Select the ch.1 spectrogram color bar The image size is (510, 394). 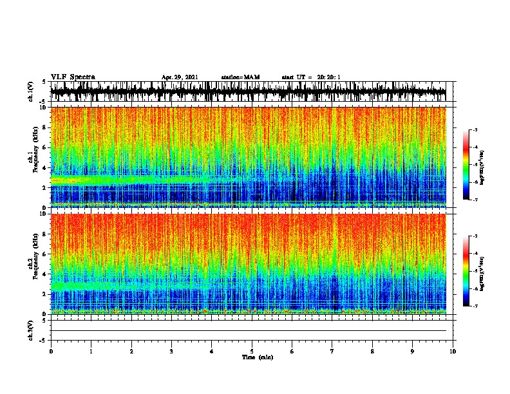pyautogui.click(x=466, y=165)
